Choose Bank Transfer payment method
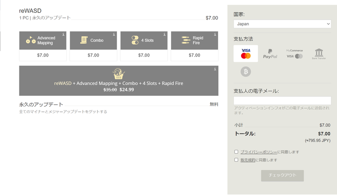The height and width of the screenshot is (195, 337). point(319,54)
